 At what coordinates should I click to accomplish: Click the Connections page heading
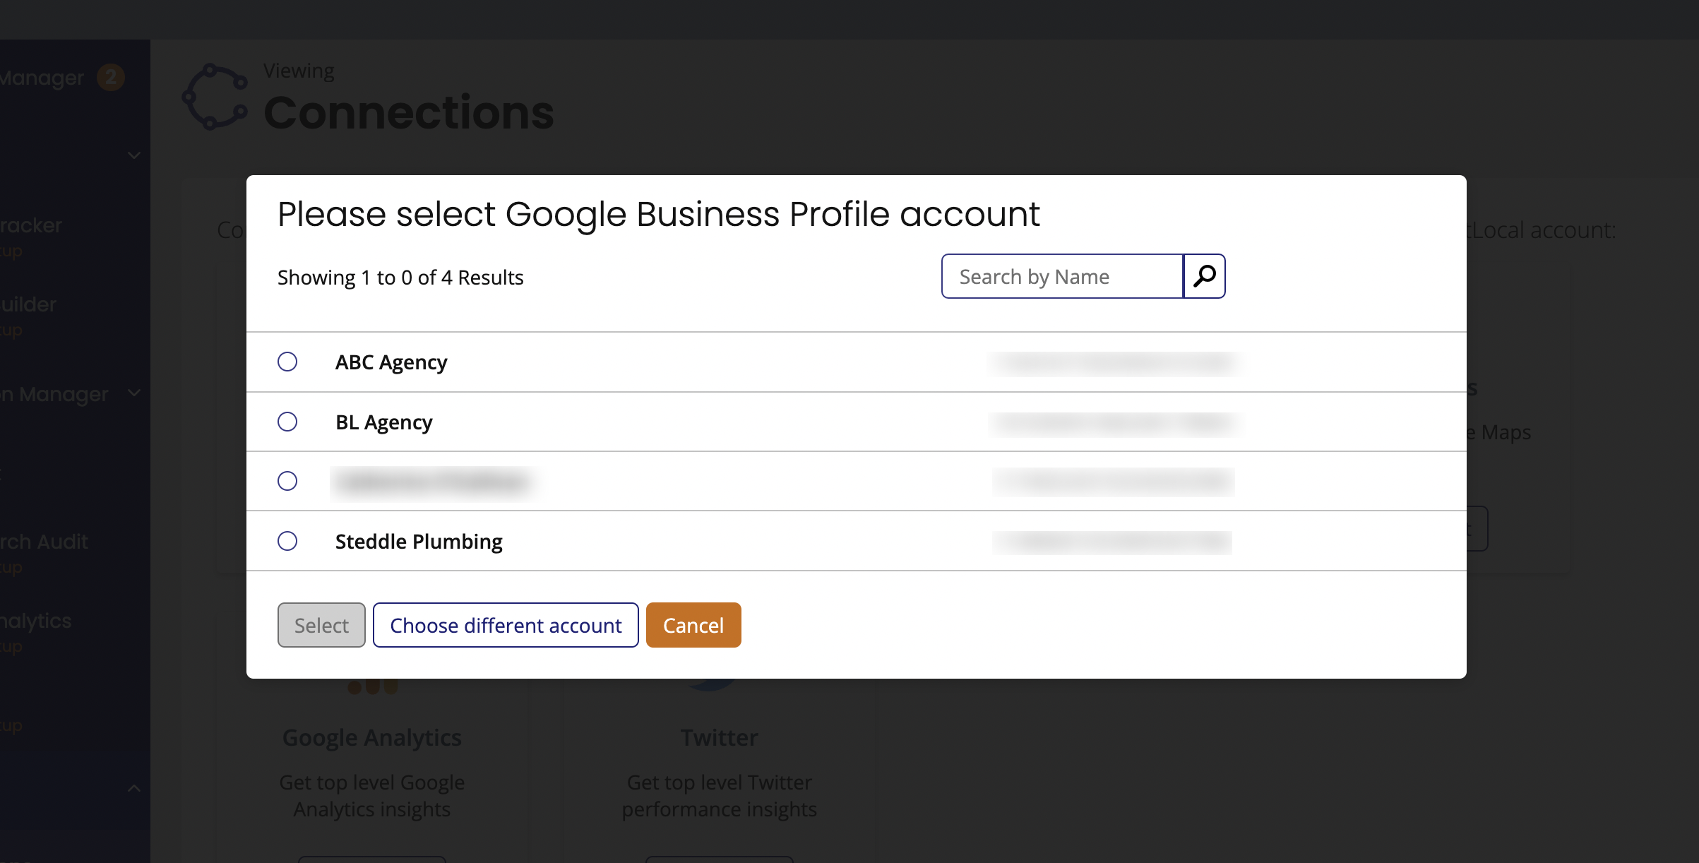409,113
